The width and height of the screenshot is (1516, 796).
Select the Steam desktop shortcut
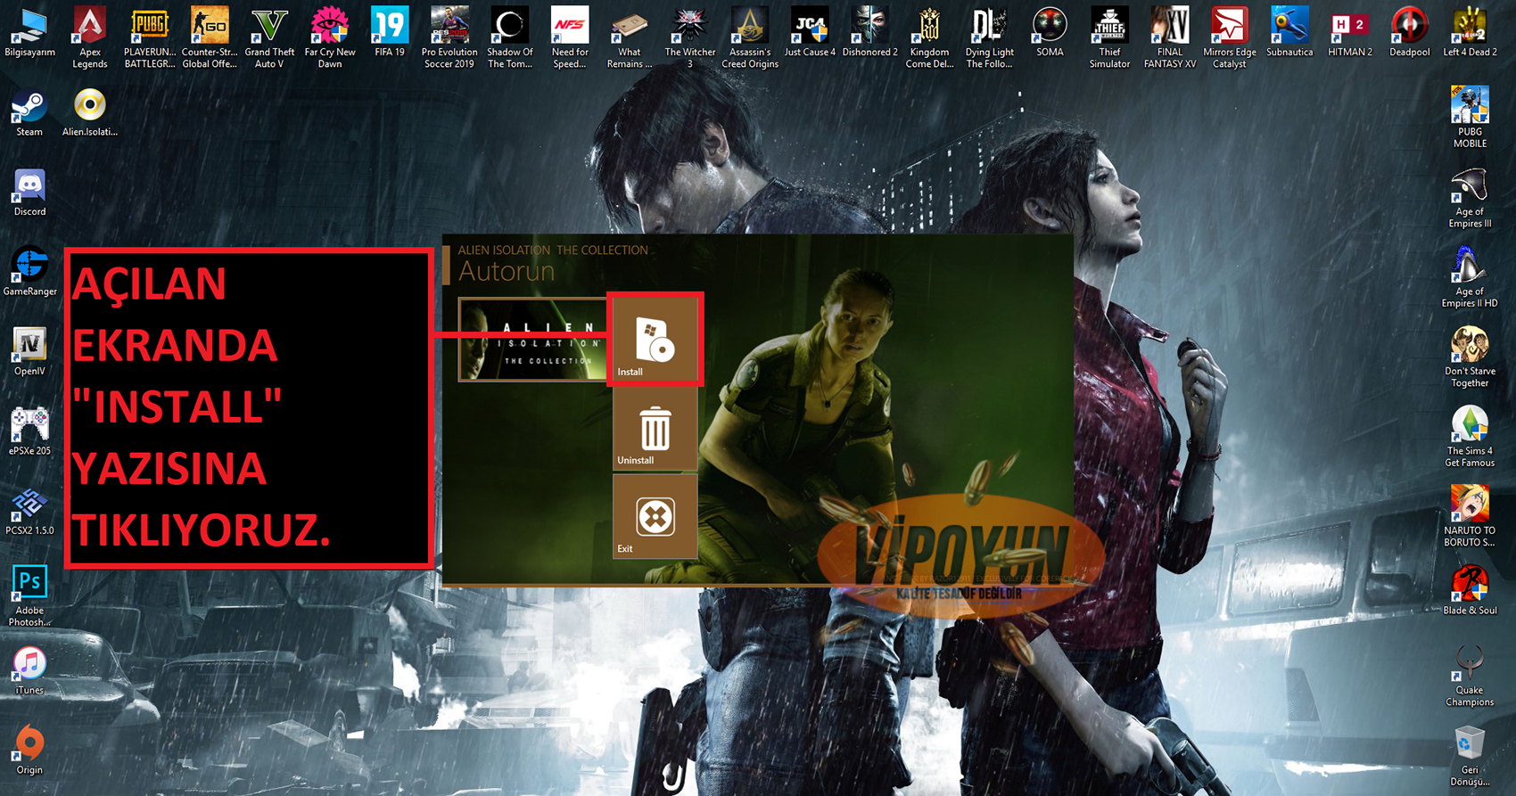[x=29, y=113]
